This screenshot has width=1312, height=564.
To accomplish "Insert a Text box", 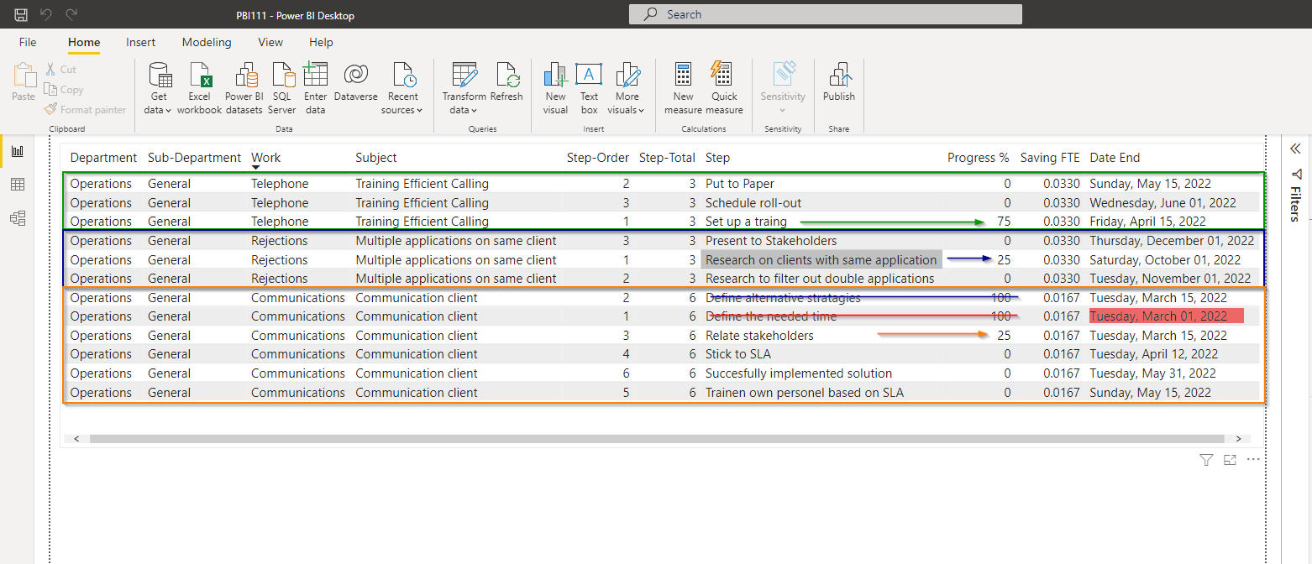I will pyautogui.click(x=589, y=88).
